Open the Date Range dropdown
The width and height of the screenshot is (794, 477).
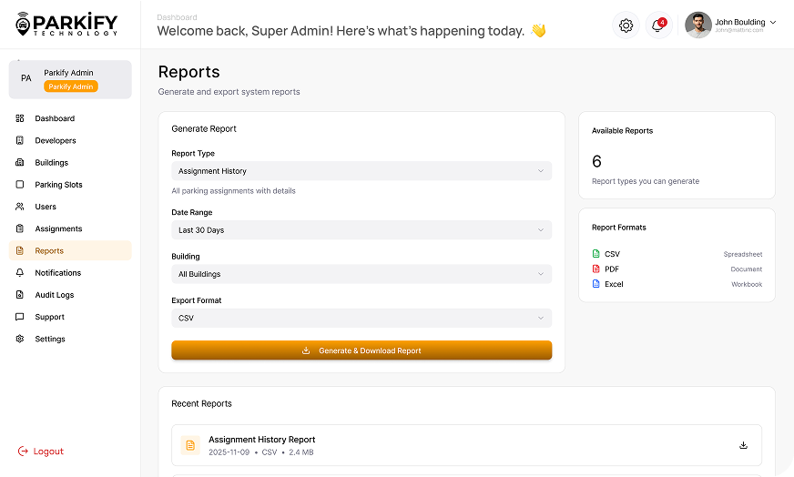(361, 230)
